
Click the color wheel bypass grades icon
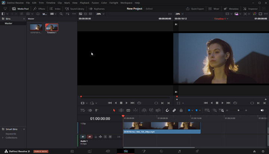click(254, 14)
